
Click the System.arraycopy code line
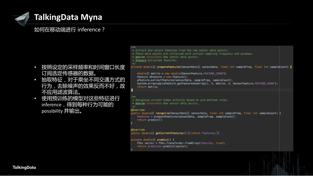click(207, 83)
